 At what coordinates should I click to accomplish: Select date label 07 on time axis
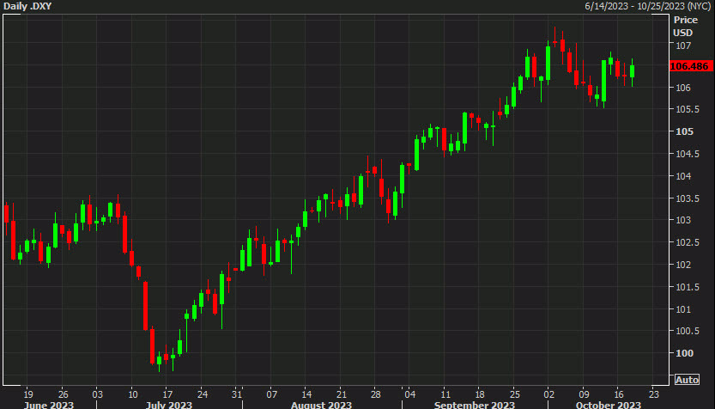pos(272,394)
